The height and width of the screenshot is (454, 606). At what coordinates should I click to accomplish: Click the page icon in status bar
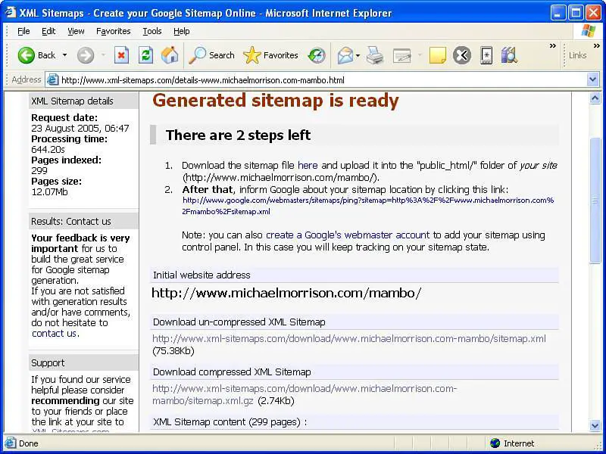[11, 443]
